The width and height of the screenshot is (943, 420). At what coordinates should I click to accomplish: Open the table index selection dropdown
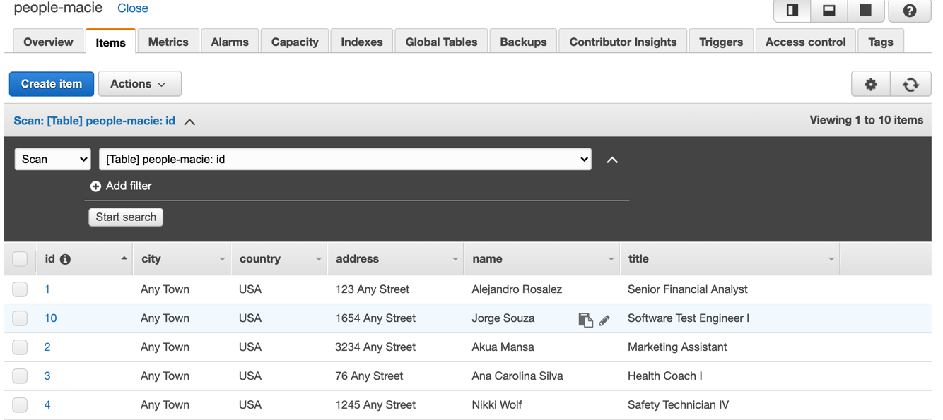point(345,159)
